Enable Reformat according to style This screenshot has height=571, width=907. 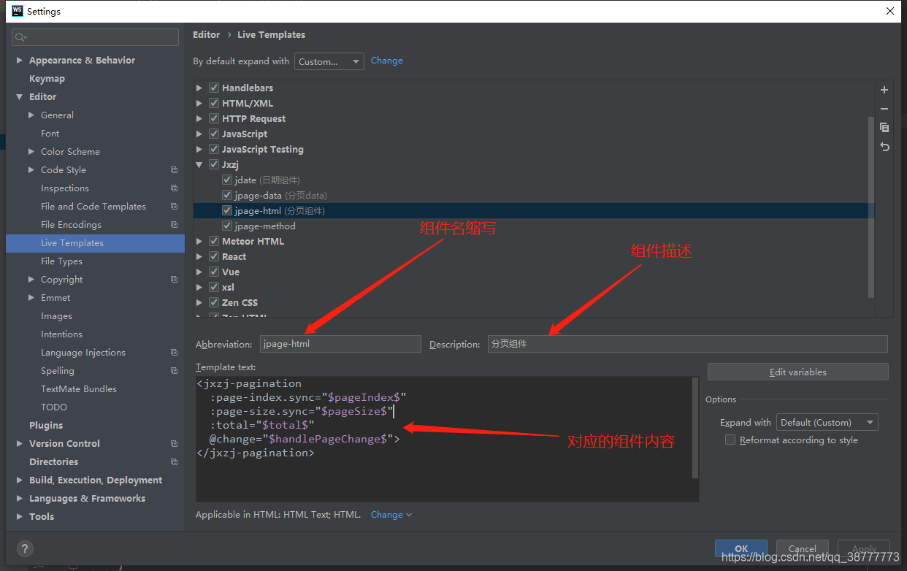(x=730, y=440)
